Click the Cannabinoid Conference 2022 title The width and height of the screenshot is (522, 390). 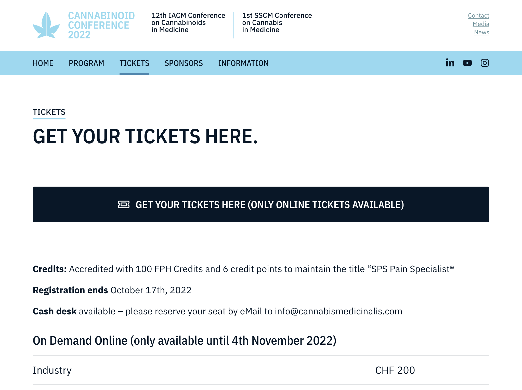(101, 25)
